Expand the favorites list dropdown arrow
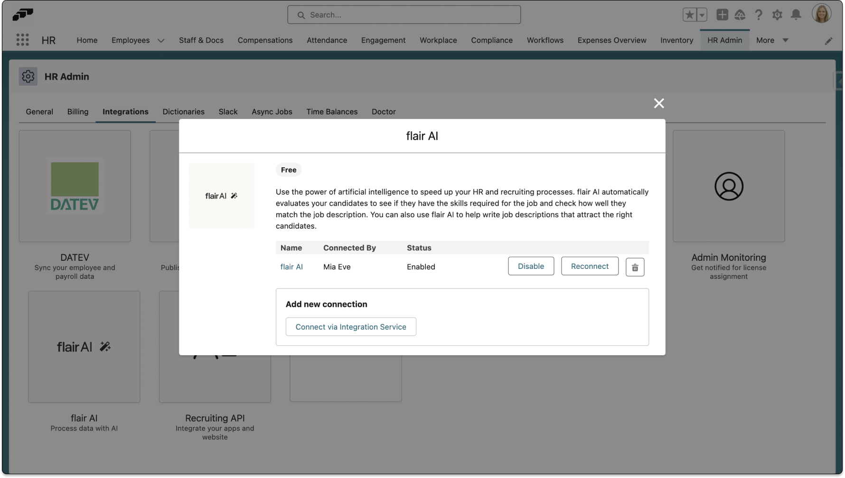The width and height of the screenshot is (845, 478). click(702, 15)
